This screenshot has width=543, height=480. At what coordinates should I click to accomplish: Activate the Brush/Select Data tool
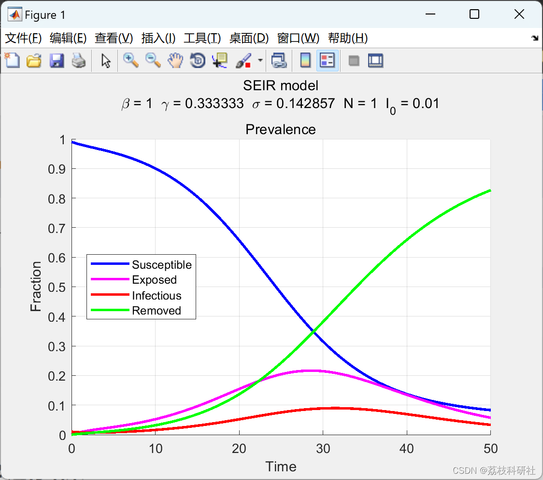tap(243, 60)
